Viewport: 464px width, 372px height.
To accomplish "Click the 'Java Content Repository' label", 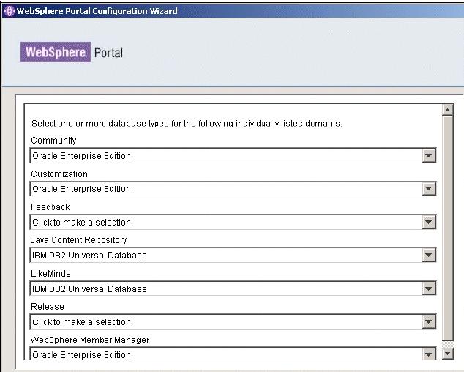I will (x=79, y=240).
